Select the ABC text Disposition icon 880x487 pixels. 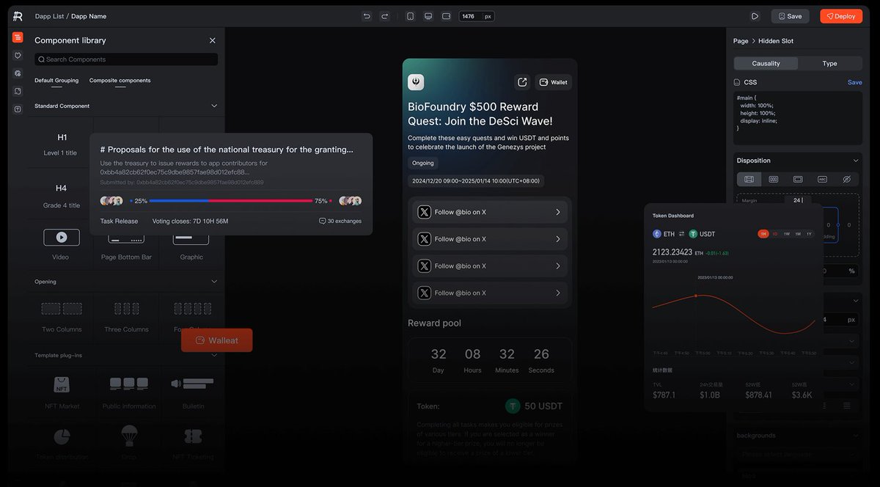click(x=822, y=179)
